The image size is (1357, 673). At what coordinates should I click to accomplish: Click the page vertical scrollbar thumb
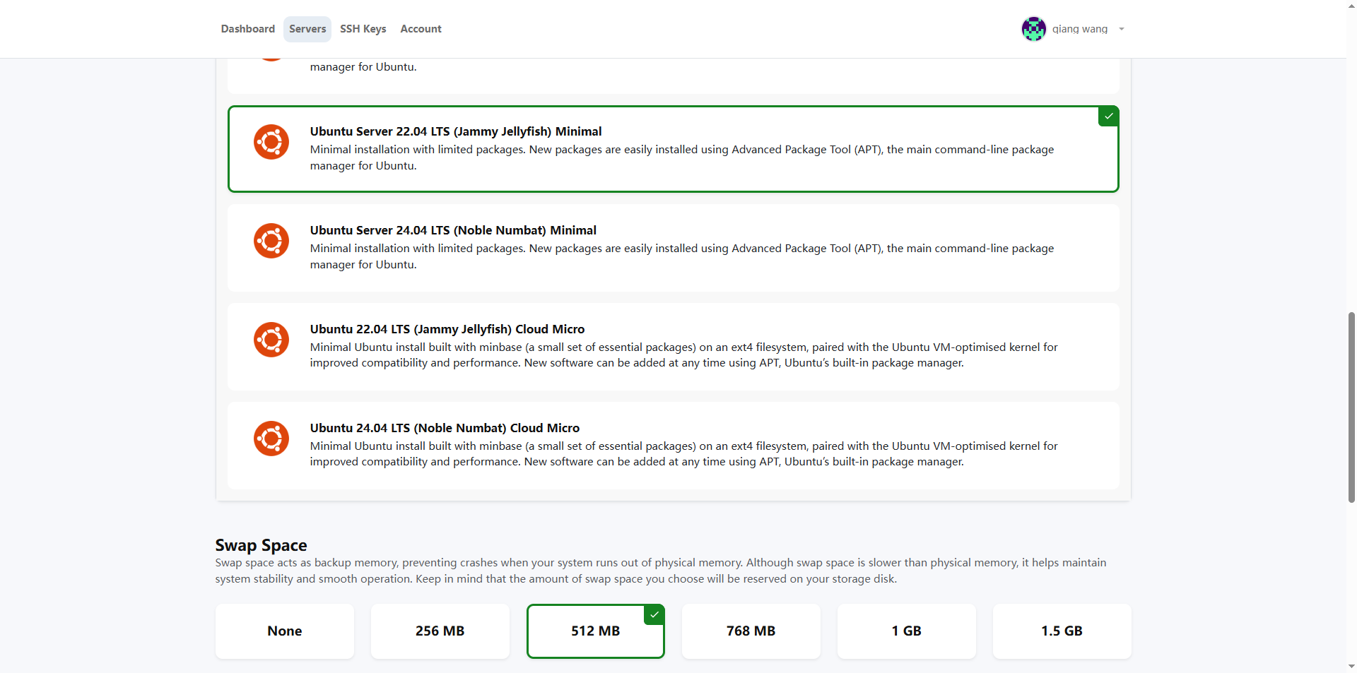pyautogui.click(x=1351, y=407)
